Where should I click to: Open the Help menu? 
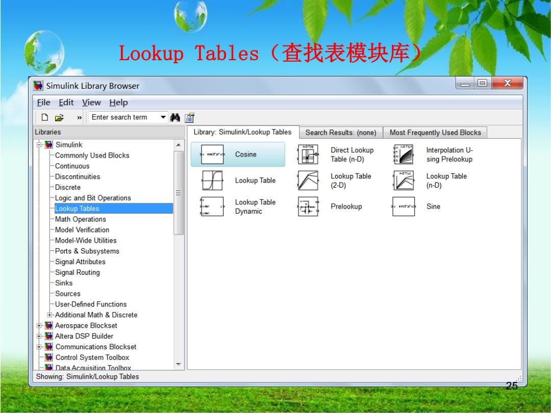[118, 102]
